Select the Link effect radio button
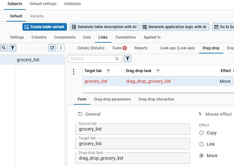Image resolution: width=234 pixels, height=166 pixels. [x=201, y=144]
